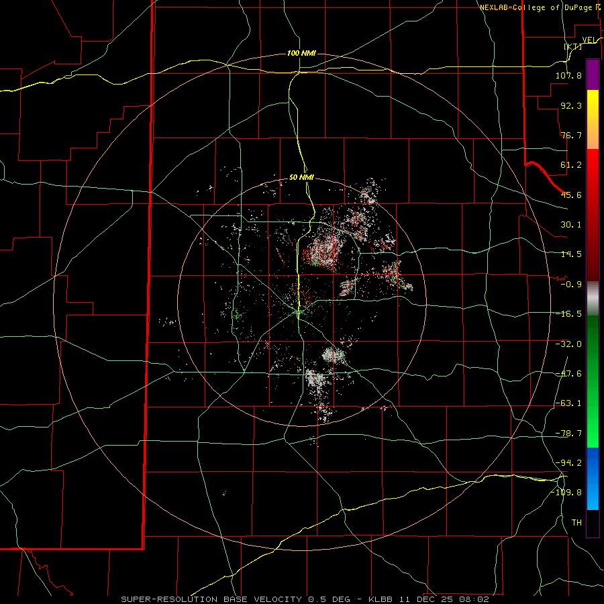Select the 45.6 velocity scale value
The image size is (604, 604).
coord(571,195)
